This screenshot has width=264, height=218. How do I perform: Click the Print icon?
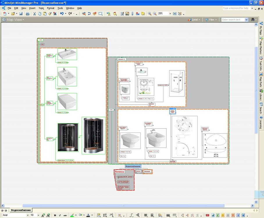click(28, 14)
